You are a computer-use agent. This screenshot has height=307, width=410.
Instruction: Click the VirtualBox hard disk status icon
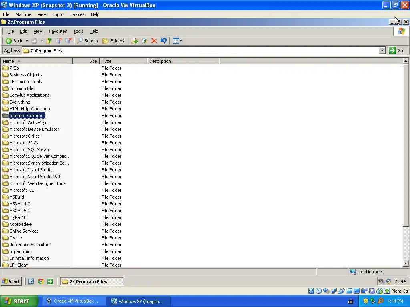coord(311,291)
